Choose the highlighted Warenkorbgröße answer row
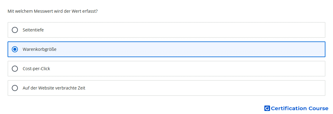The width and height of the screenshot is (333, 114). (166, 49)
